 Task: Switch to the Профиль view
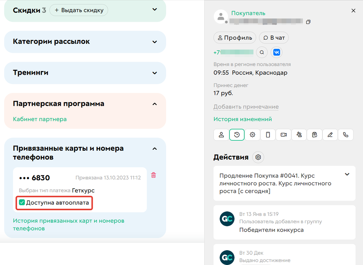pos(235,38)
